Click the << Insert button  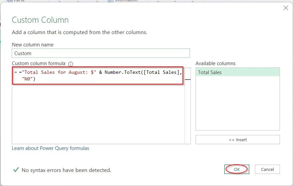tap(238, 140)
